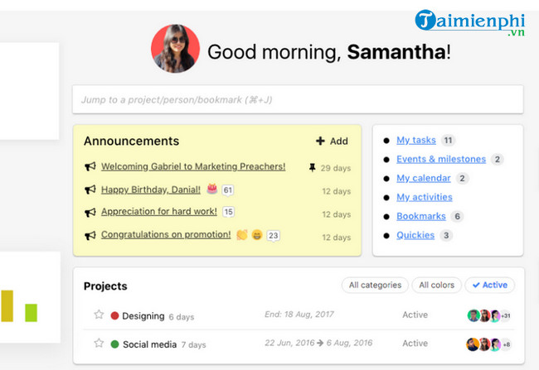The width and height of the screenshot is (539, 370).
Task: Focus the Jump to project search field
Action: coord(298,99)
